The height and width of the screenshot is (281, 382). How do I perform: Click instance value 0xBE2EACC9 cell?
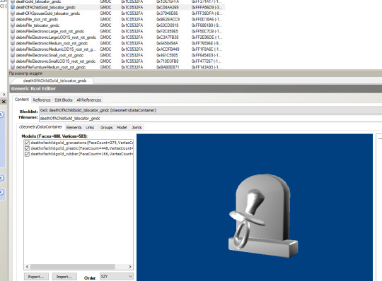point(168,19)
